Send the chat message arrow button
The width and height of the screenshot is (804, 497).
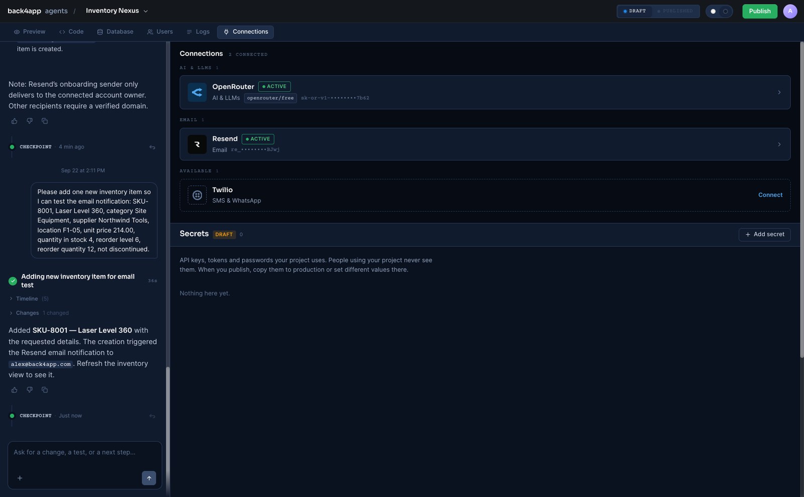pos(149,478)
